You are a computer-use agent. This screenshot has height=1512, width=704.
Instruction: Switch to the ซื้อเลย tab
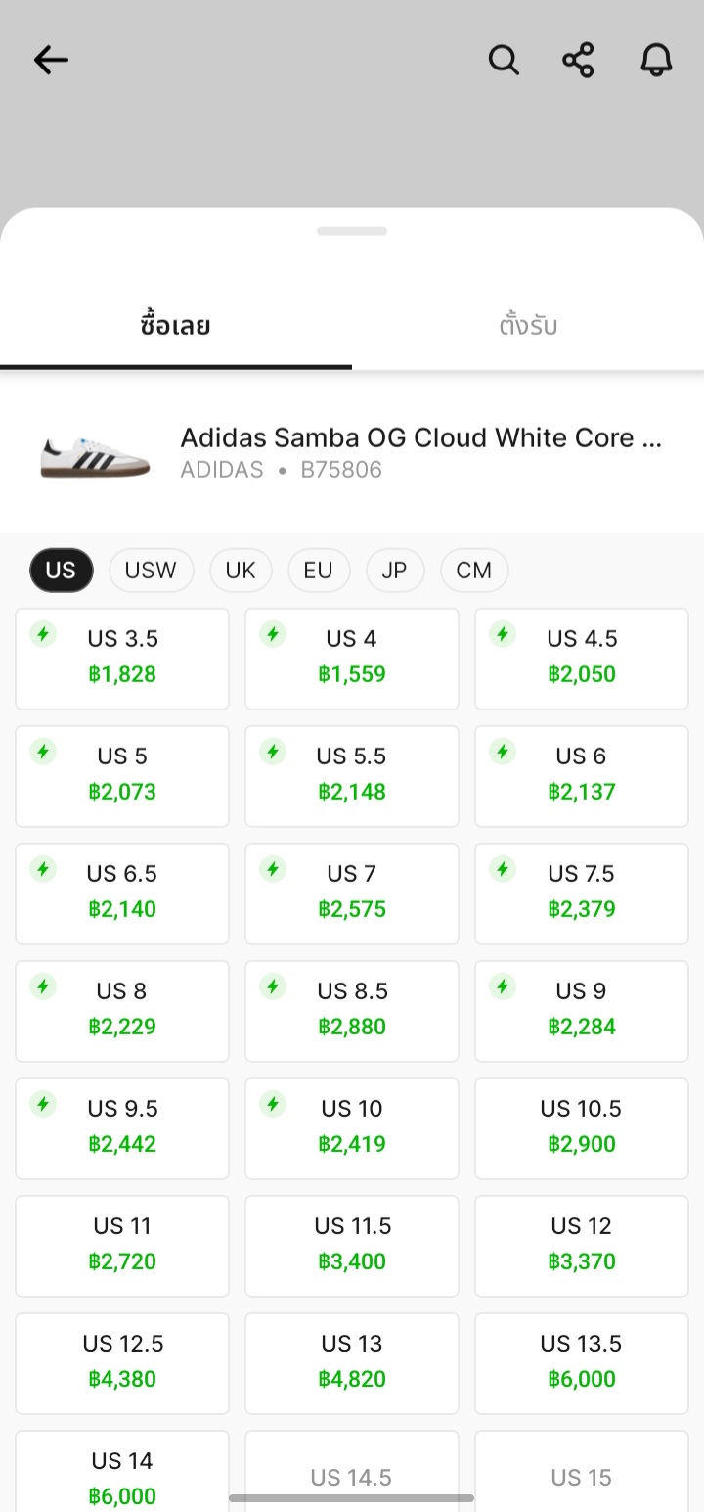coord(176,326)
